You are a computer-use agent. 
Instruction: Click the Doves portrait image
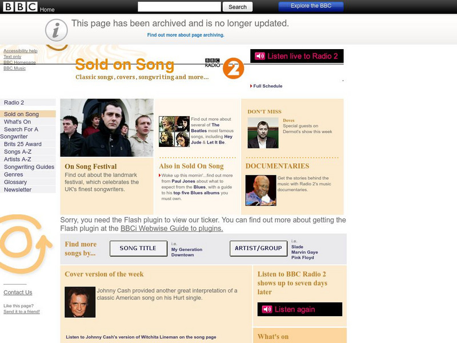[263, 133]
